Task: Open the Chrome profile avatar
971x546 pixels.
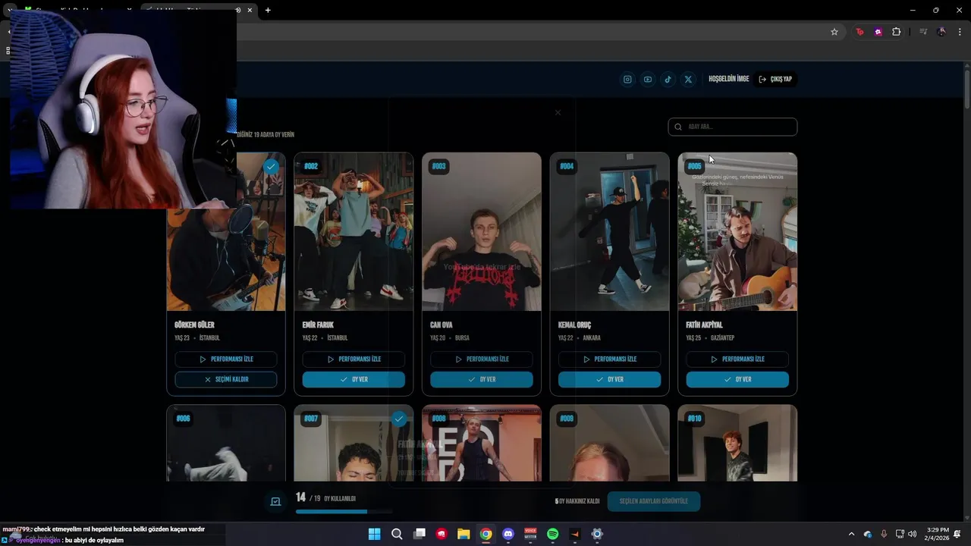Action: pos(941,32)
